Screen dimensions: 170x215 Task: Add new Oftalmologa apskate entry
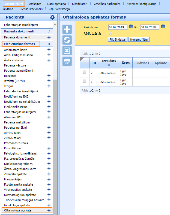[49, 210]
